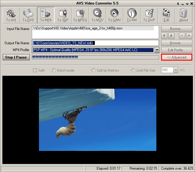The height and width of the screenshot is (172, 195).
Task: Select the To MPEG conversion icon
Action: point(80,15)
